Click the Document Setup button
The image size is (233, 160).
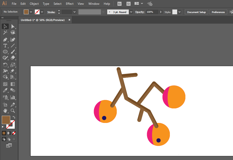(196, 12)
